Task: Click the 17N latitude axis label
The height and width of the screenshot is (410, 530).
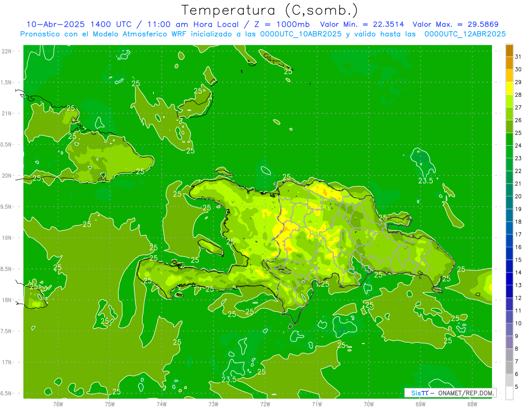Action: tap(7, 362)
